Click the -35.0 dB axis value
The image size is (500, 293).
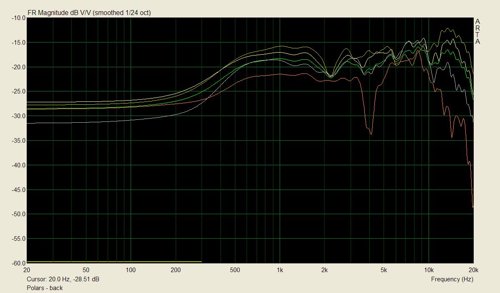coord(18,141)
